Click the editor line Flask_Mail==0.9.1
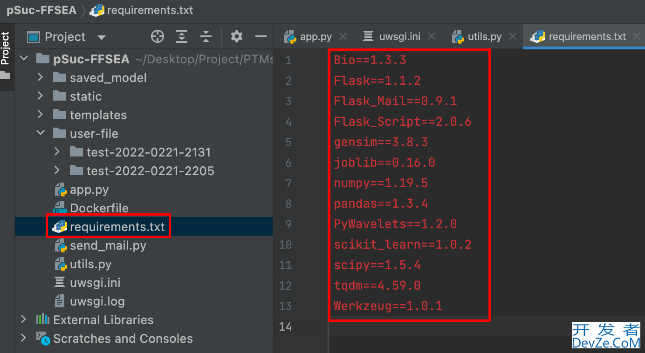Image resolution: width=645 pixels, height=353 pixels. 395,101
